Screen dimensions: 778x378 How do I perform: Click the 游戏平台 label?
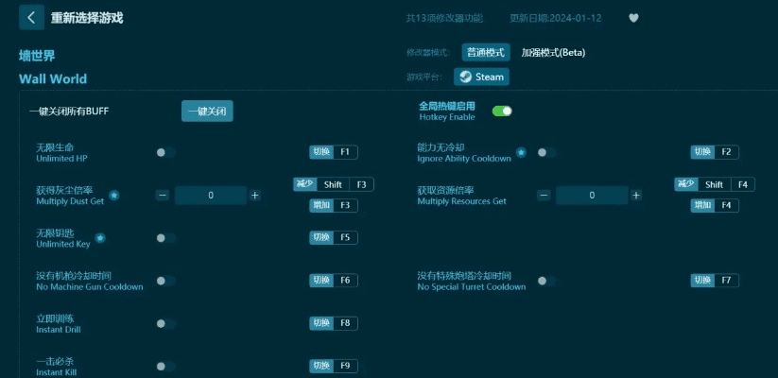point(424,77)
